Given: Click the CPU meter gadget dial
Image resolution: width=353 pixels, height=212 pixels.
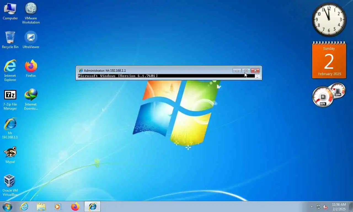Looking at the screenshot, I should pos(323,97).
